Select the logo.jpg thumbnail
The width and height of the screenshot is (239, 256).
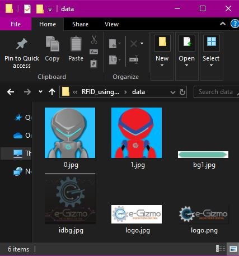click(x=137, y=214)
